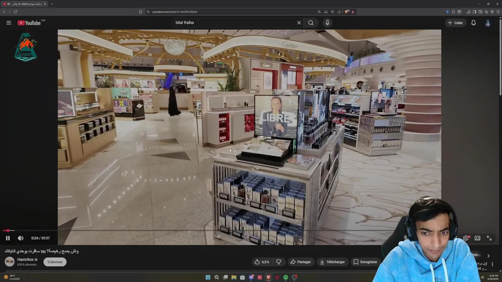Open the account avatar menu

[x=488, y=23]
